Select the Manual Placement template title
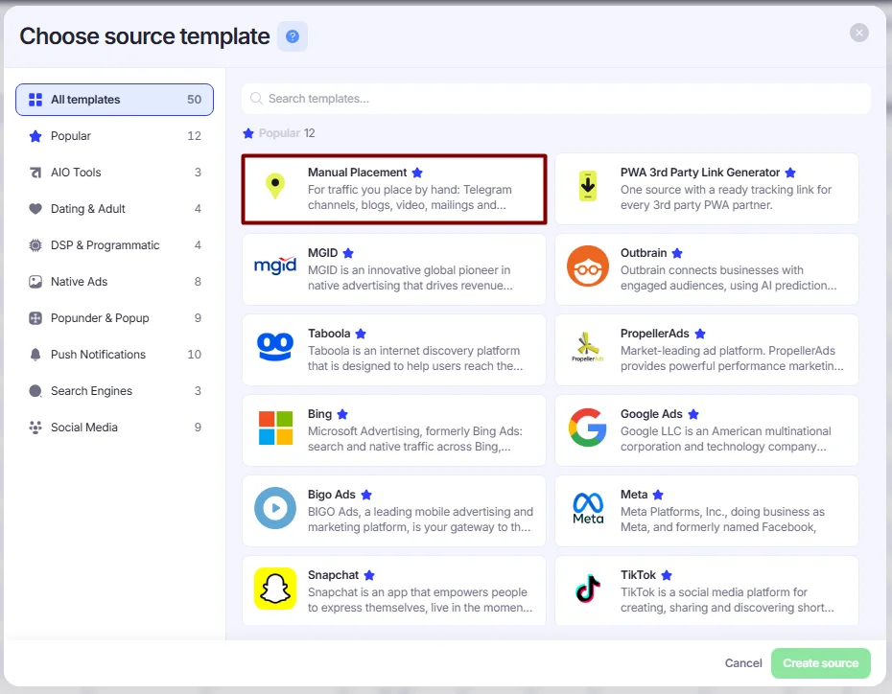 tap(357, 173)
